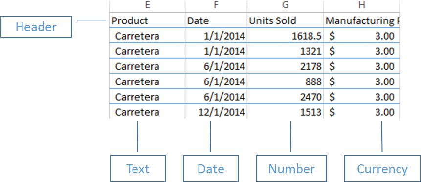Screen dimensions: 421x182
Task: Select column F header
Action: click(216, 6)
